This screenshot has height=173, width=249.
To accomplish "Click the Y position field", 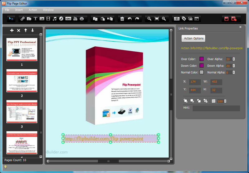I will point(195,90).
